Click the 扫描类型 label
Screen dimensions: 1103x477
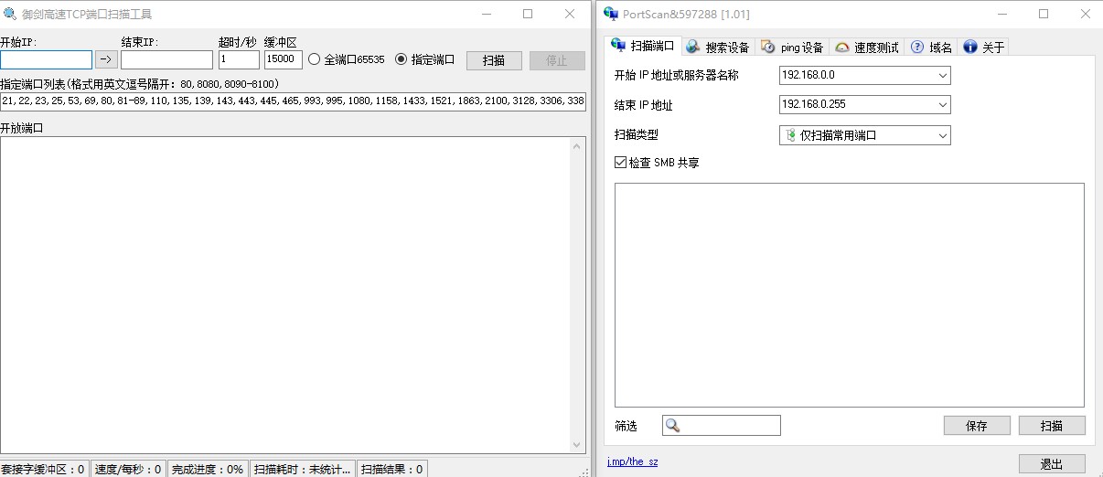click(637, 135)
